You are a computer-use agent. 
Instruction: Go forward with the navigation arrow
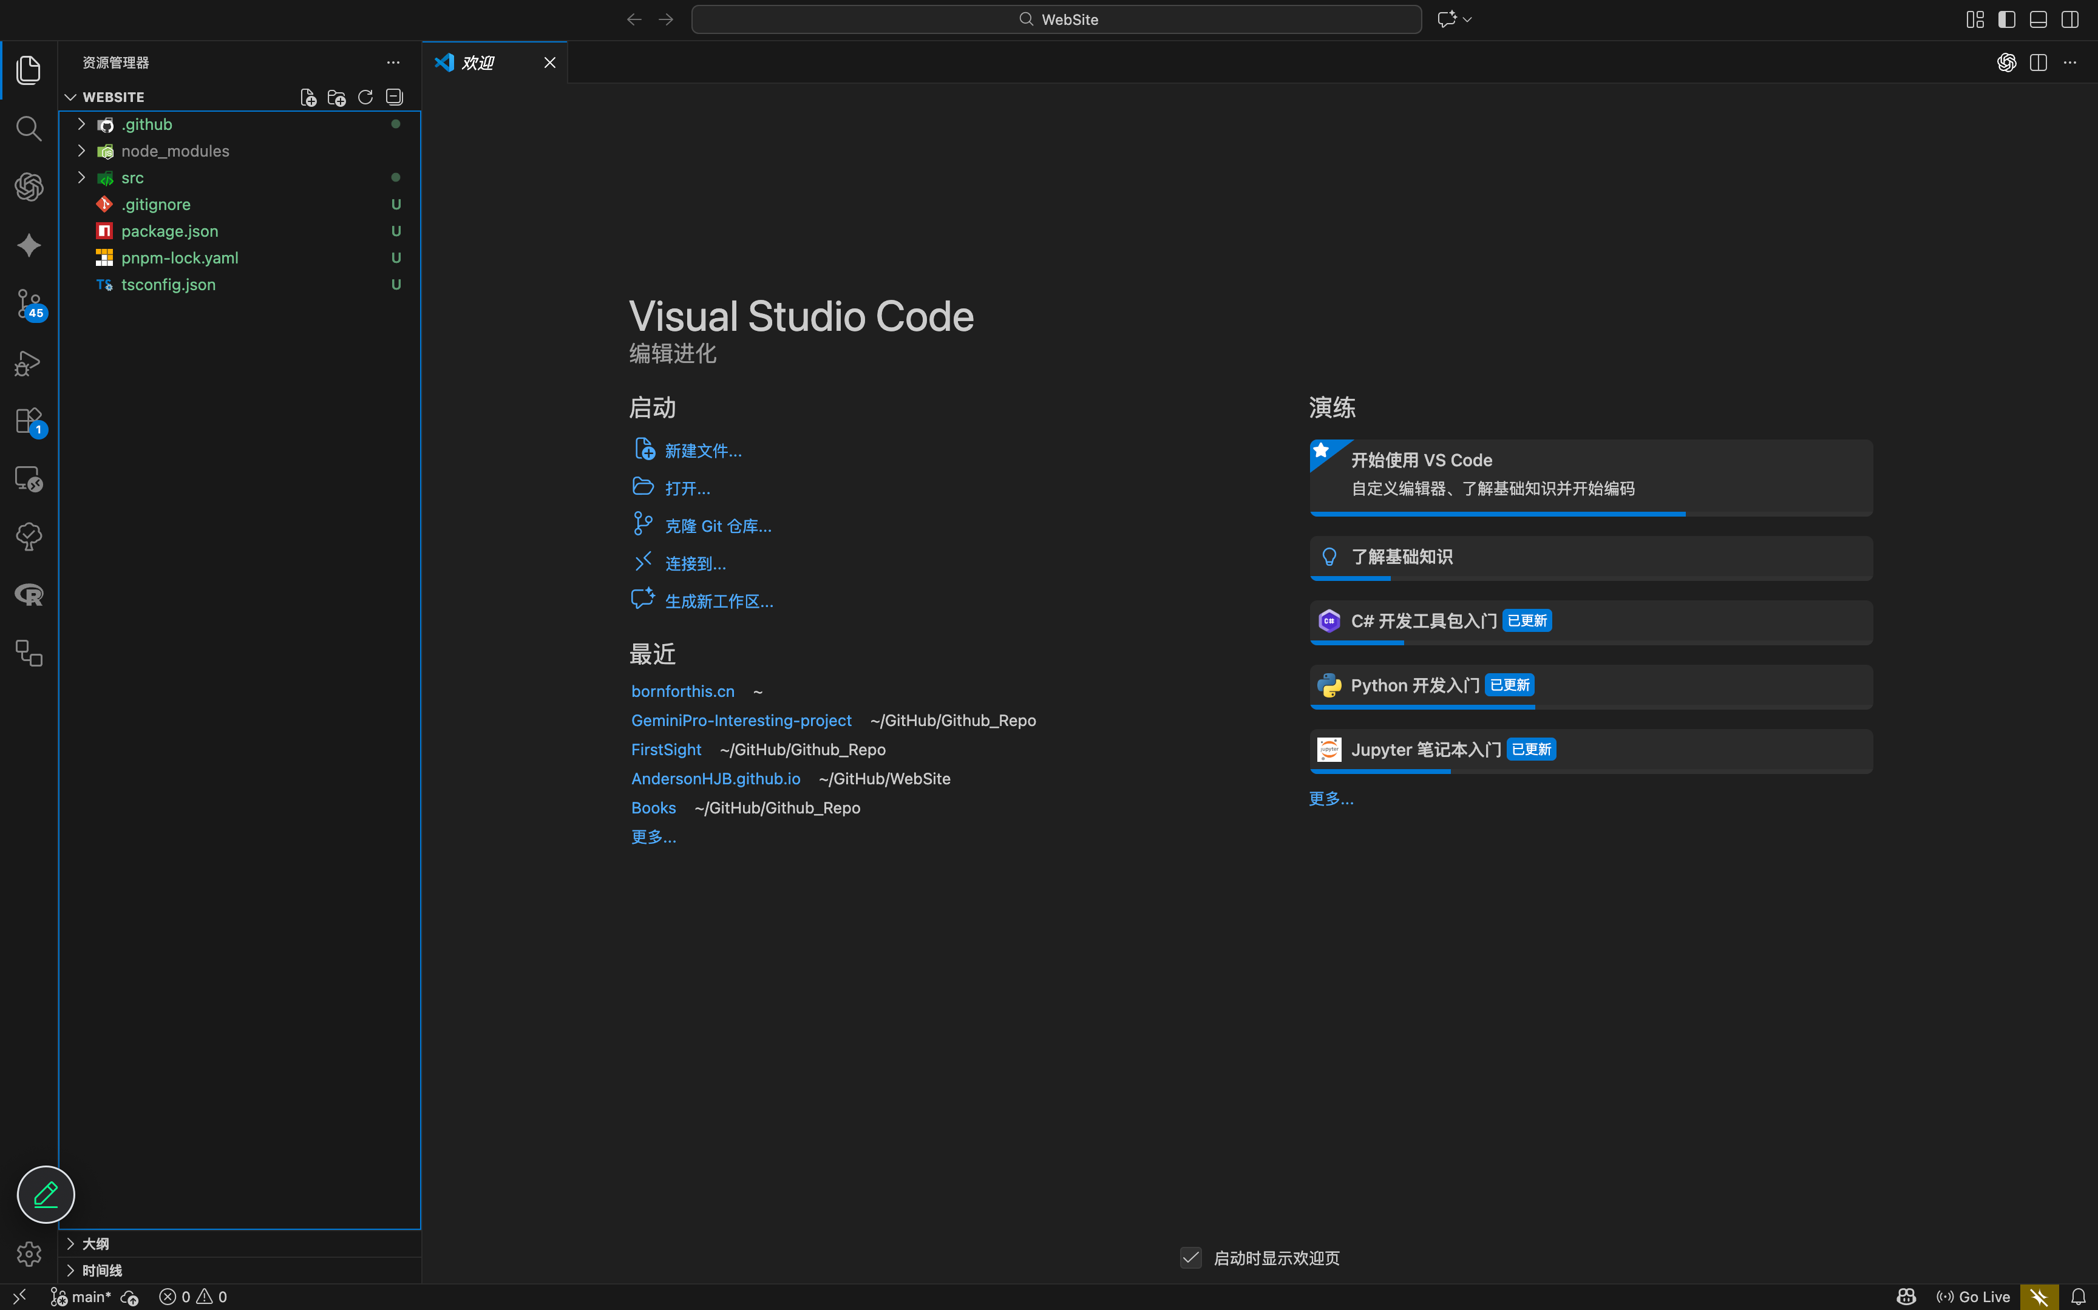click(x=666, y=19)
